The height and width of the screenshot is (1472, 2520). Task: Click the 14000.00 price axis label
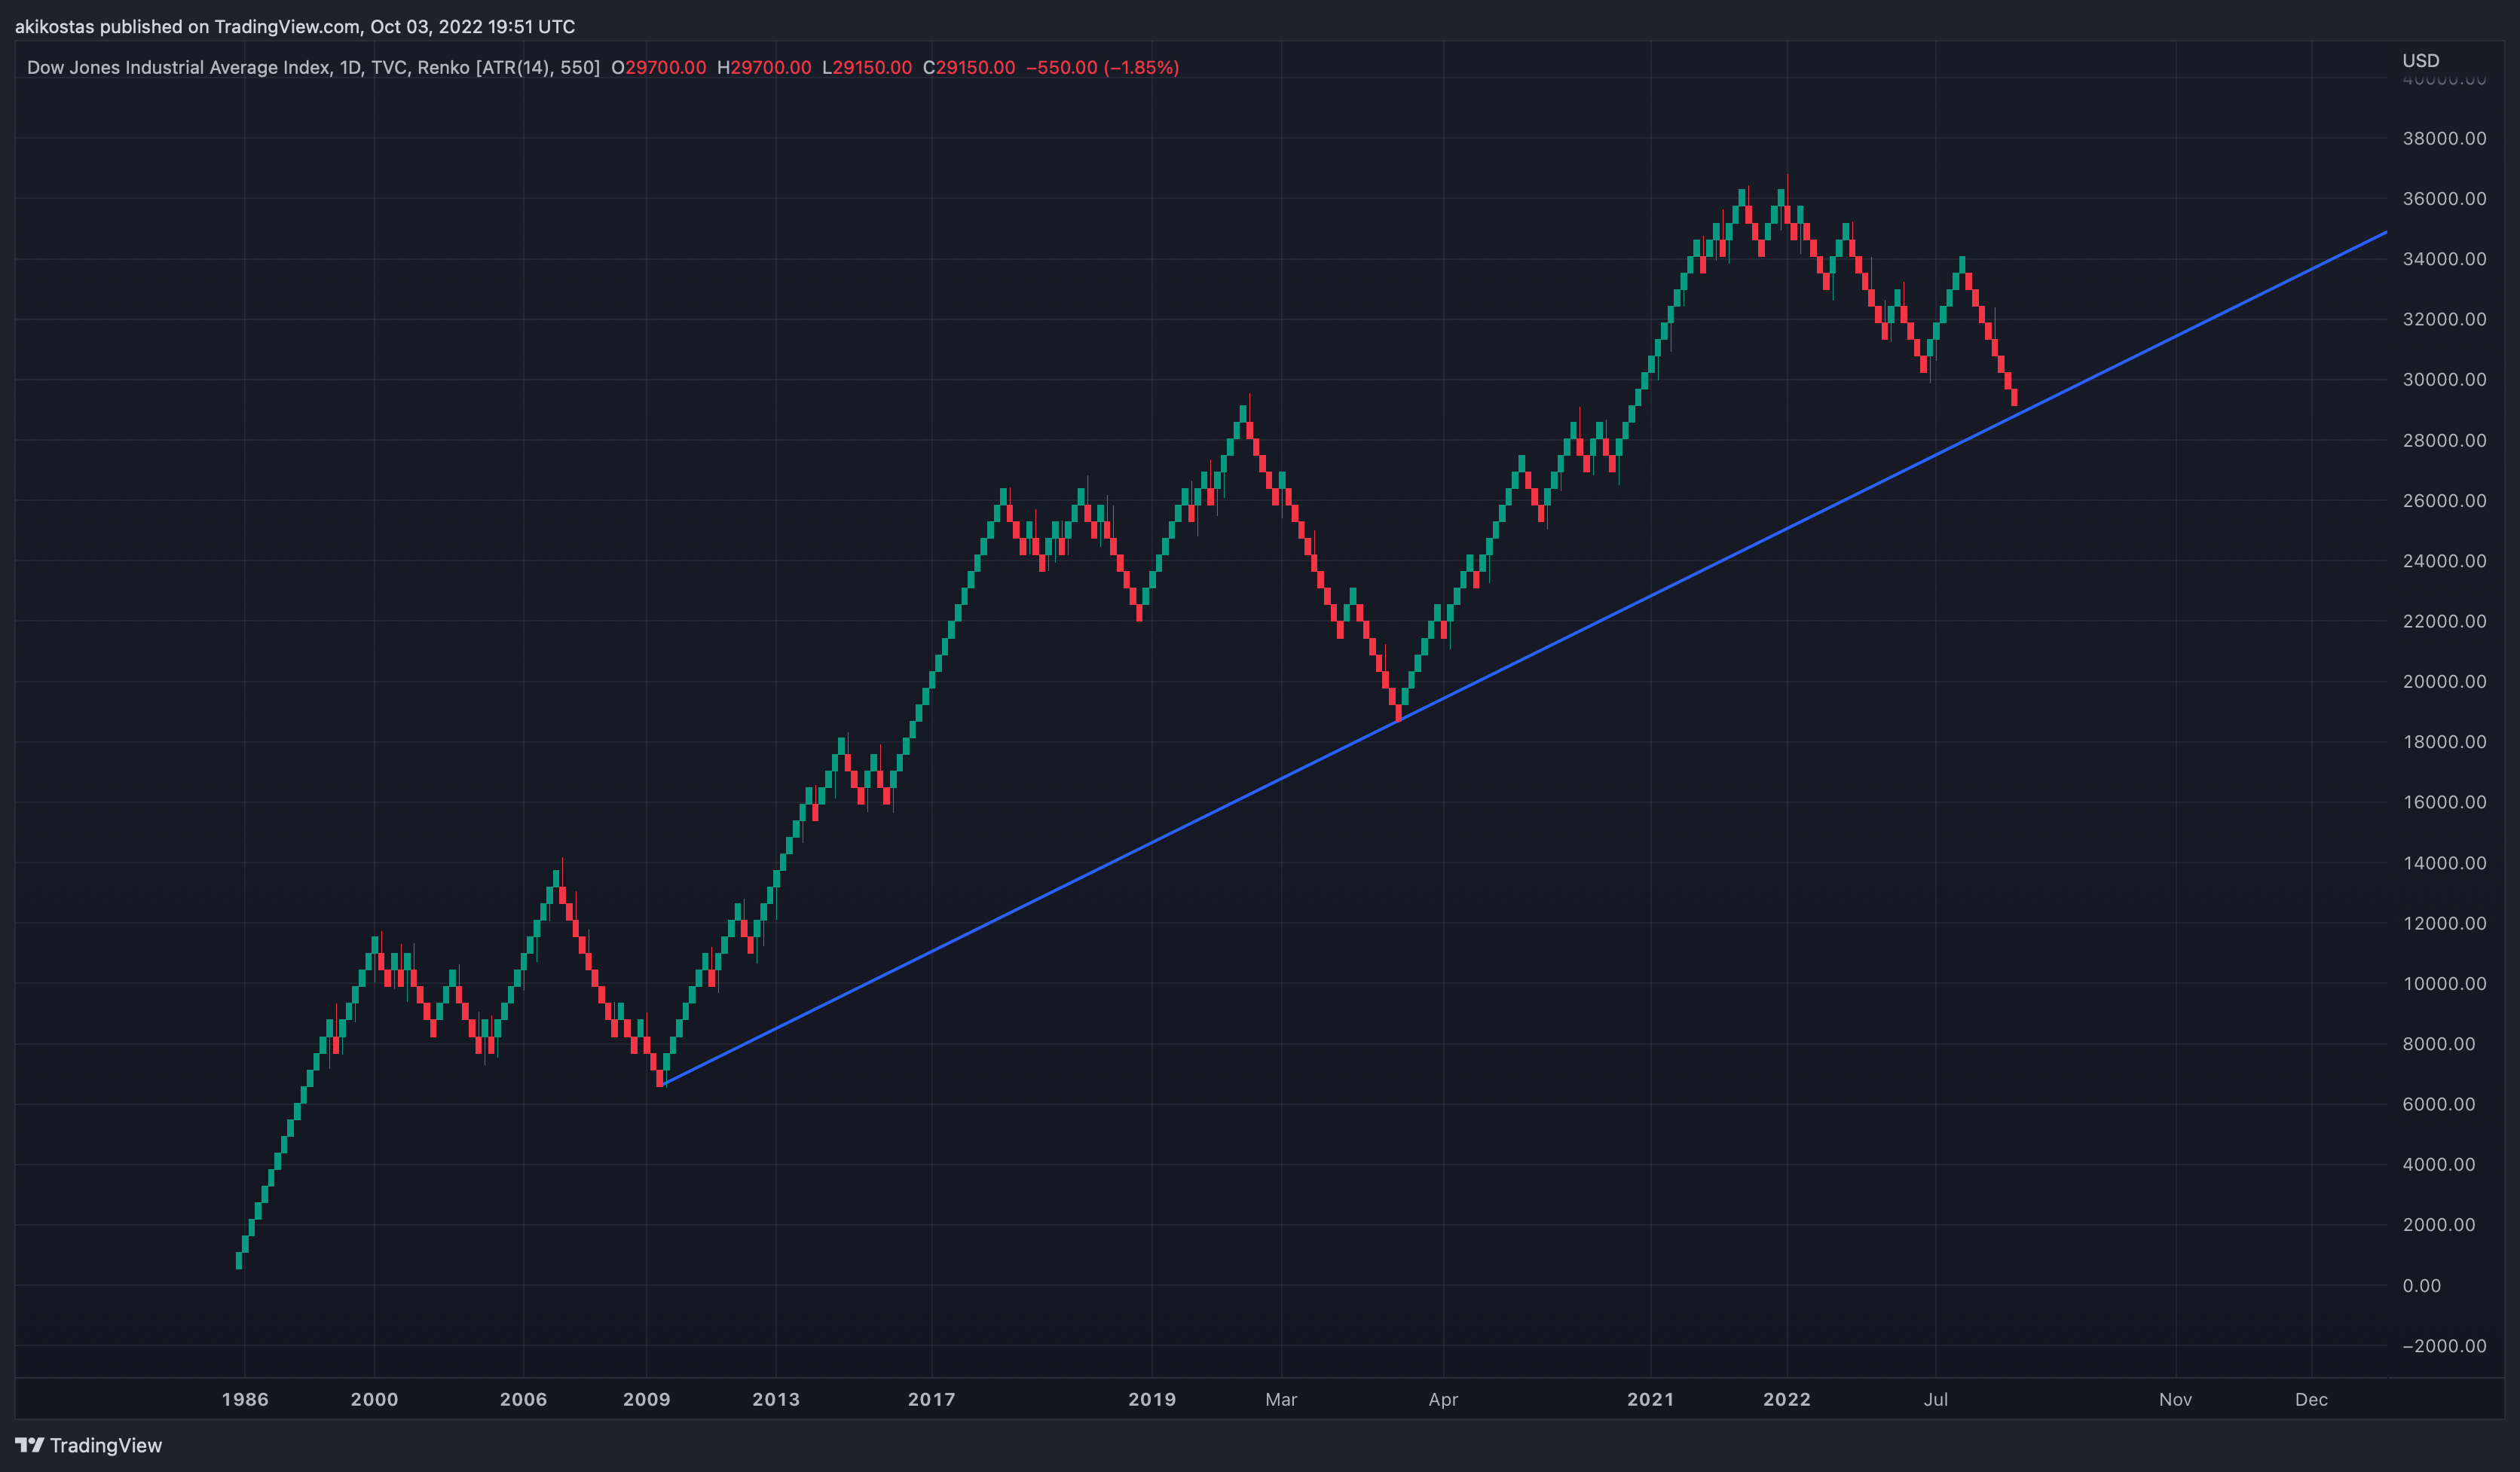(x=2444, y=863)
